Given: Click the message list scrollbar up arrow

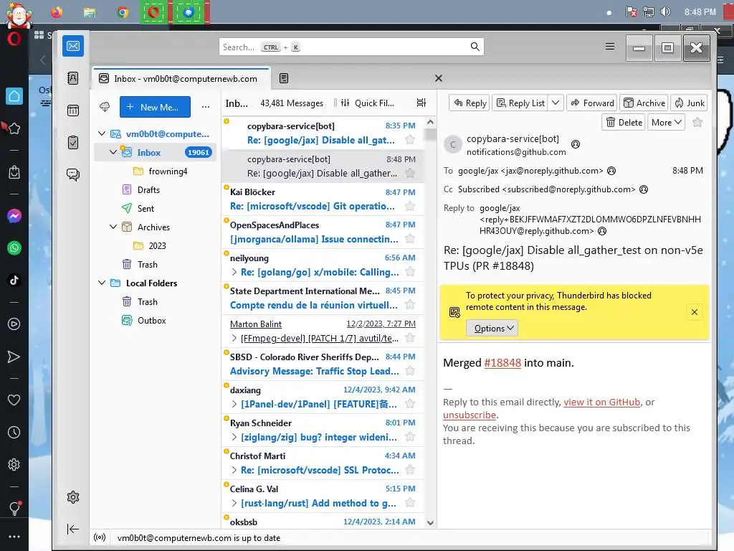Looking at the screenshot, I should tap(430, 122).
